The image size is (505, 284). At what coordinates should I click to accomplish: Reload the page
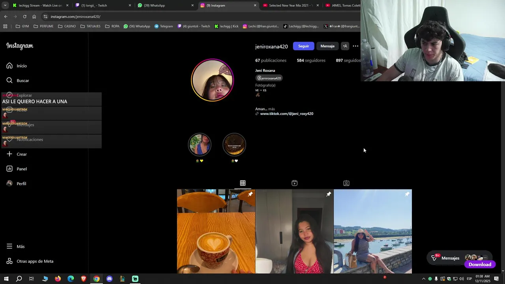[x=24, y=17]
